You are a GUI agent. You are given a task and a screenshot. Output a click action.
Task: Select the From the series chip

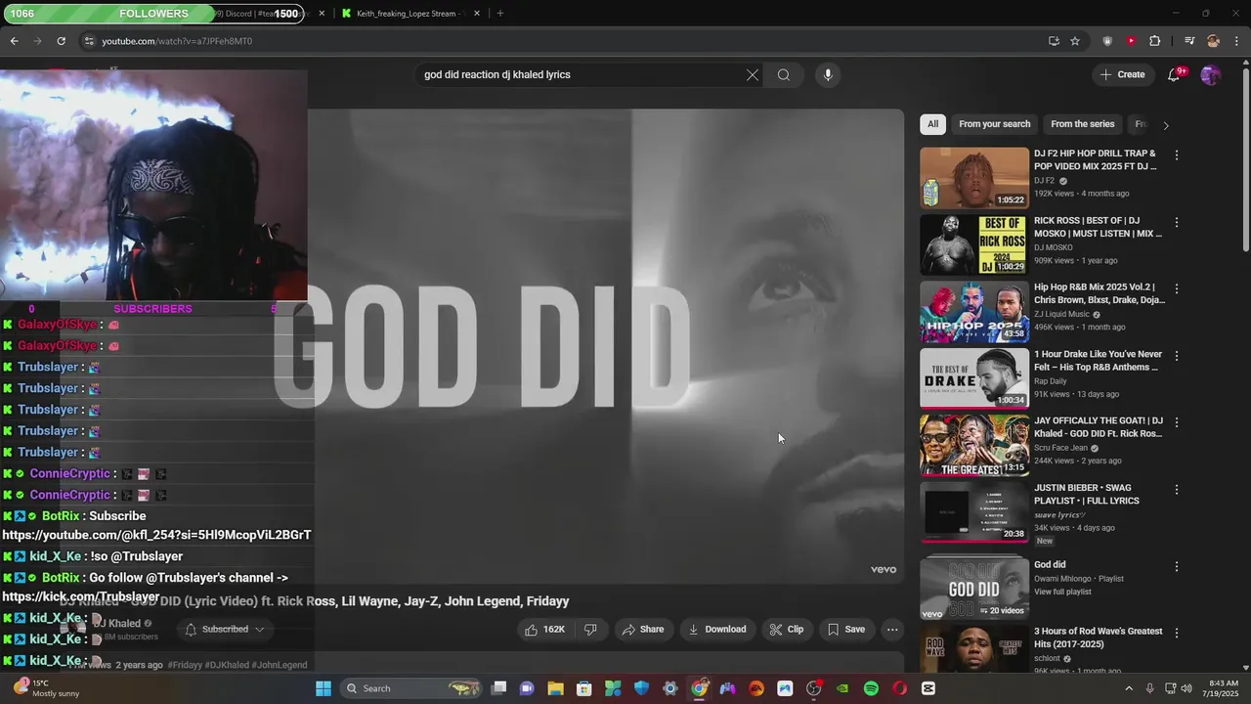(x=1082, y=124)
